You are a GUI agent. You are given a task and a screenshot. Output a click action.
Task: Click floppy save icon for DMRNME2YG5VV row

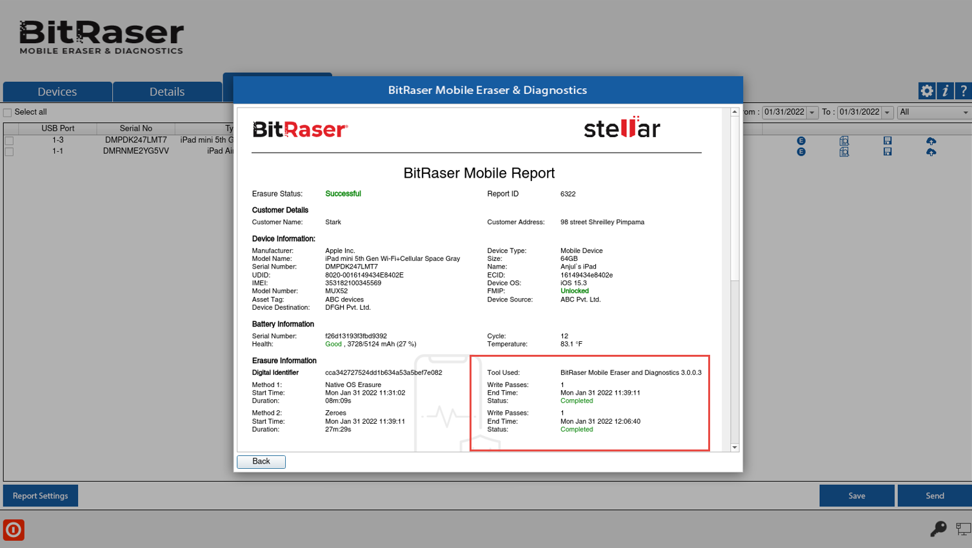click(888, 152)
